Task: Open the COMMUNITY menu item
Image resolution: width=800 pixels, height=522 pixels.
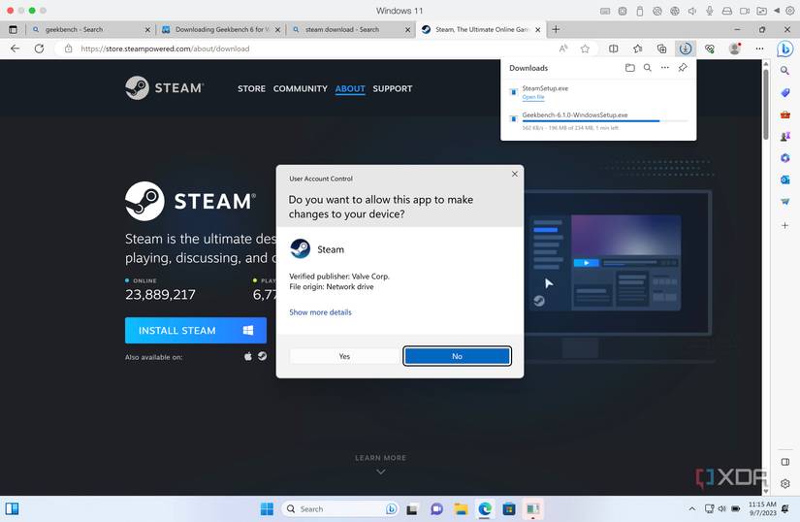Action: pyautogui.click(x=300, y=89)
